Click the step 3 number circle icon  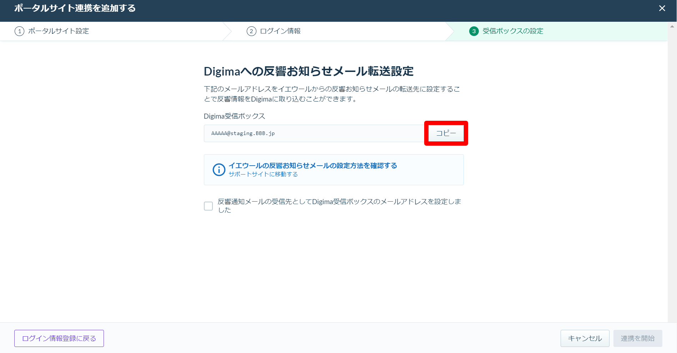pyautogui.click(x=474, y=31)
